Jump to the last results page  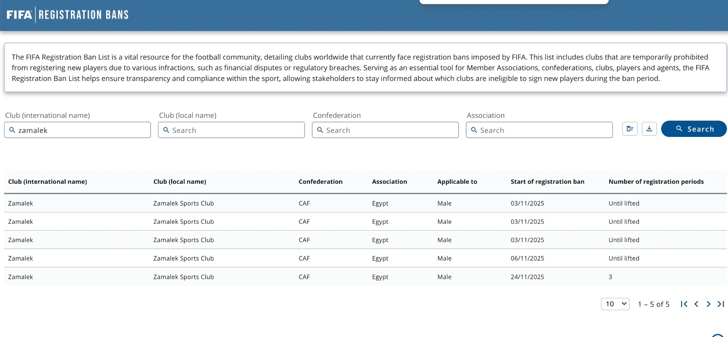(x=721, y=304)
